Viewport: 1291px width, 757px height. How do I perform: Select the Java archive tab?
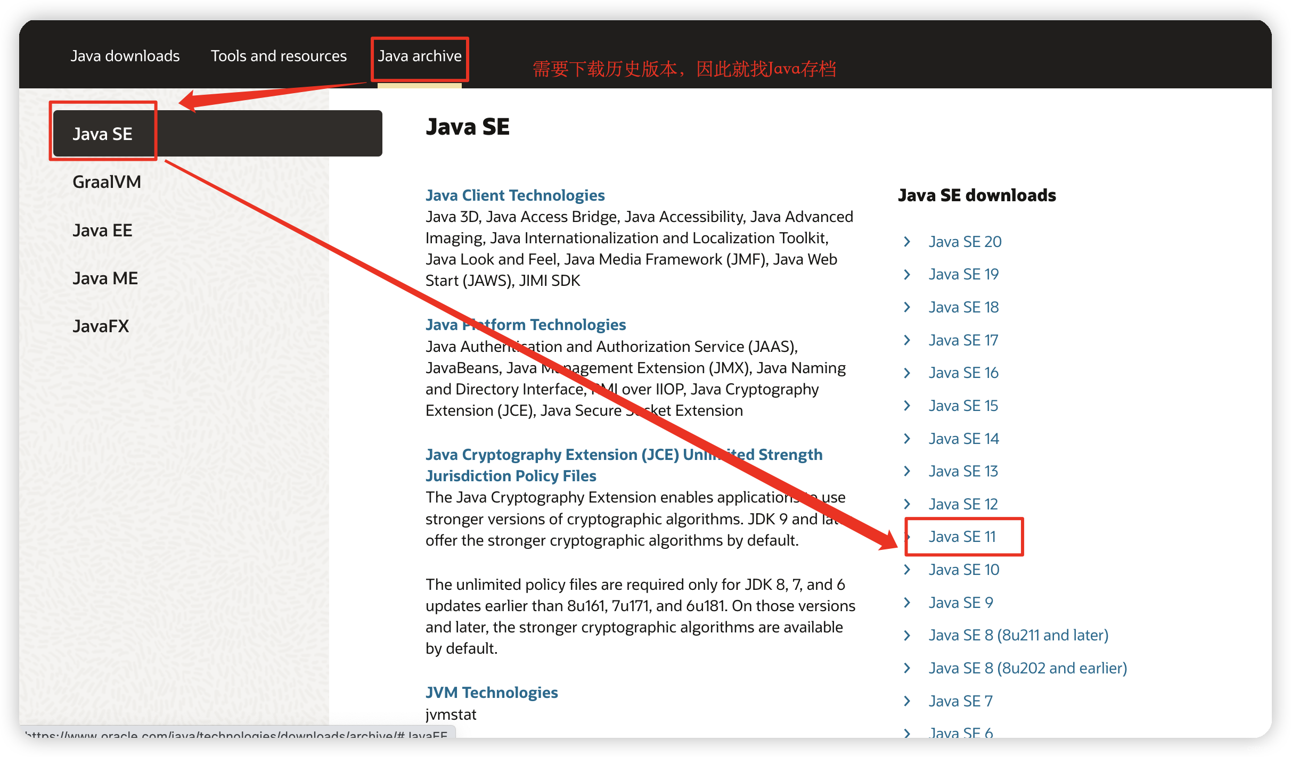tap(420, 56)
